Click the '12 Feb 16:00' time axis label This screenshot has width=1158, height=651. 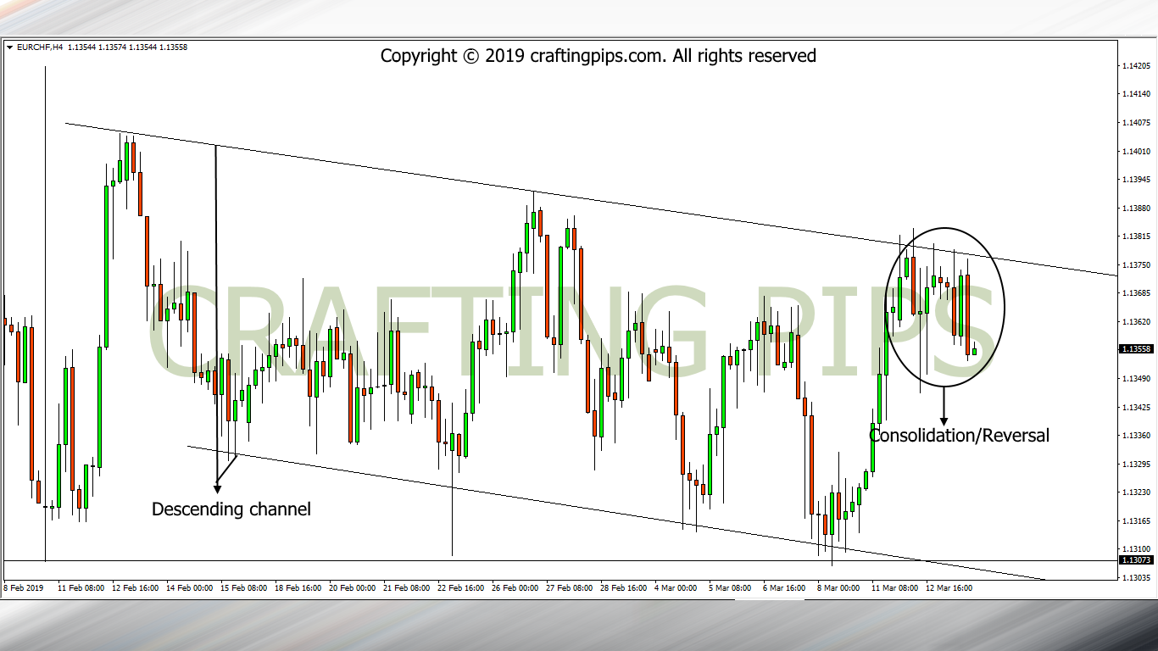tap(136, 587)
